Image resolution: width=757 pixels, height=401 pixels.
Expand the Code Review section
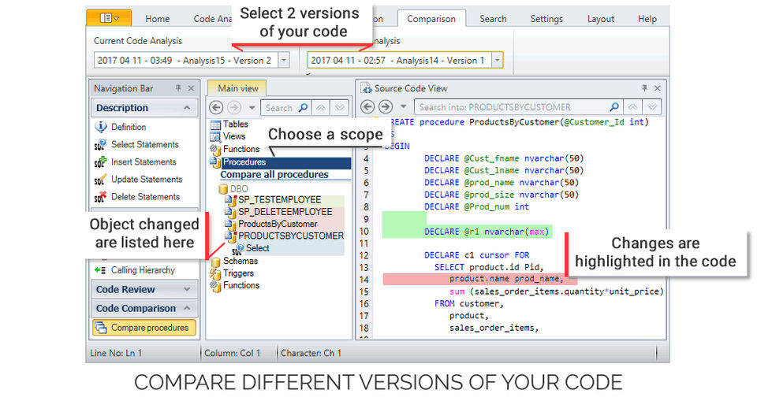click(187, 290)
